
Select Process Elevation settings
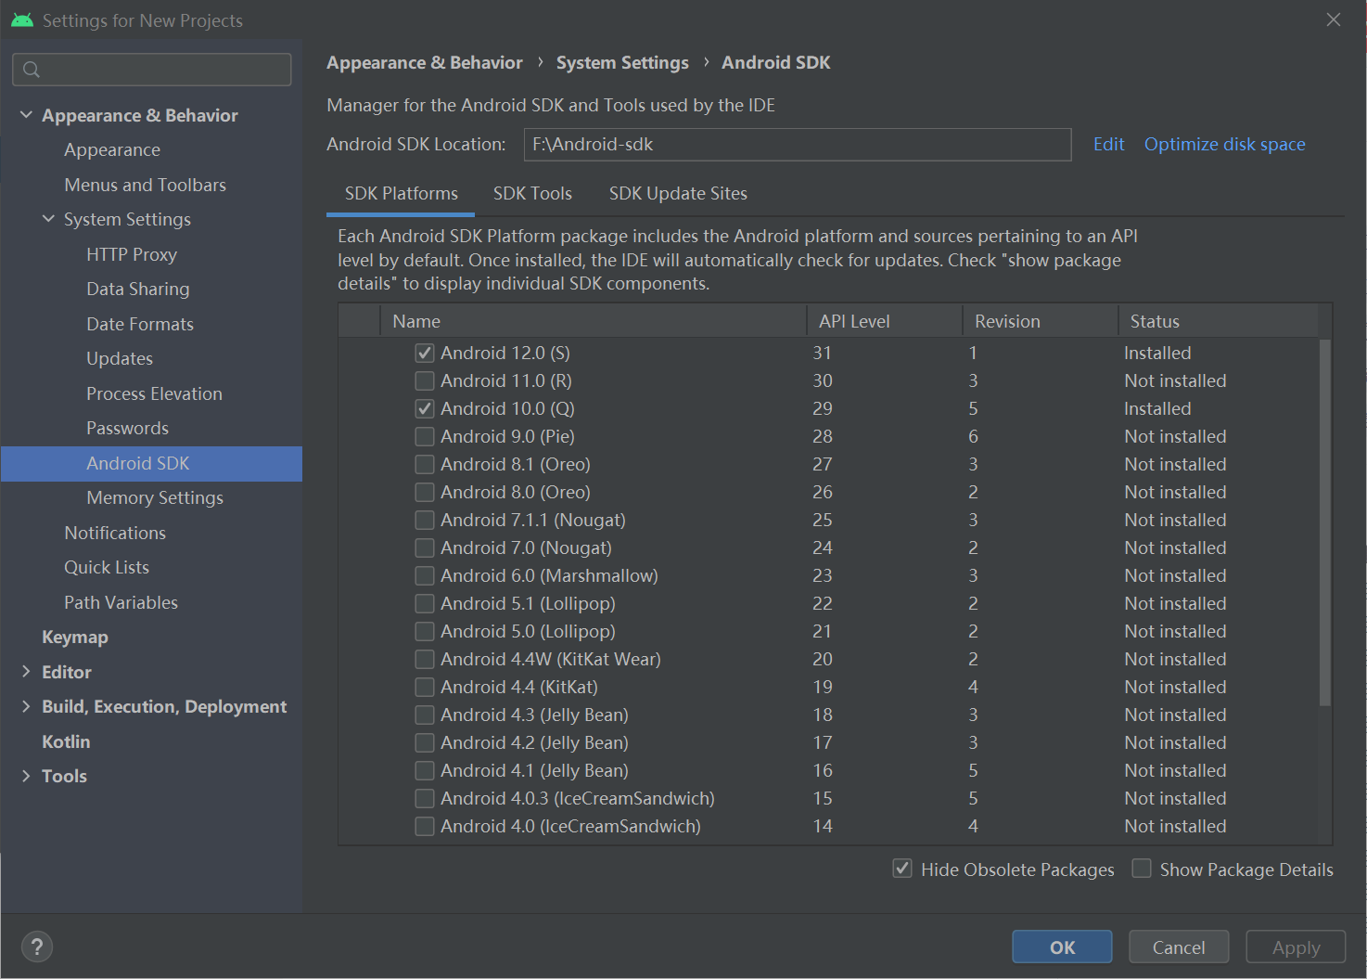(x=154, y=393)
